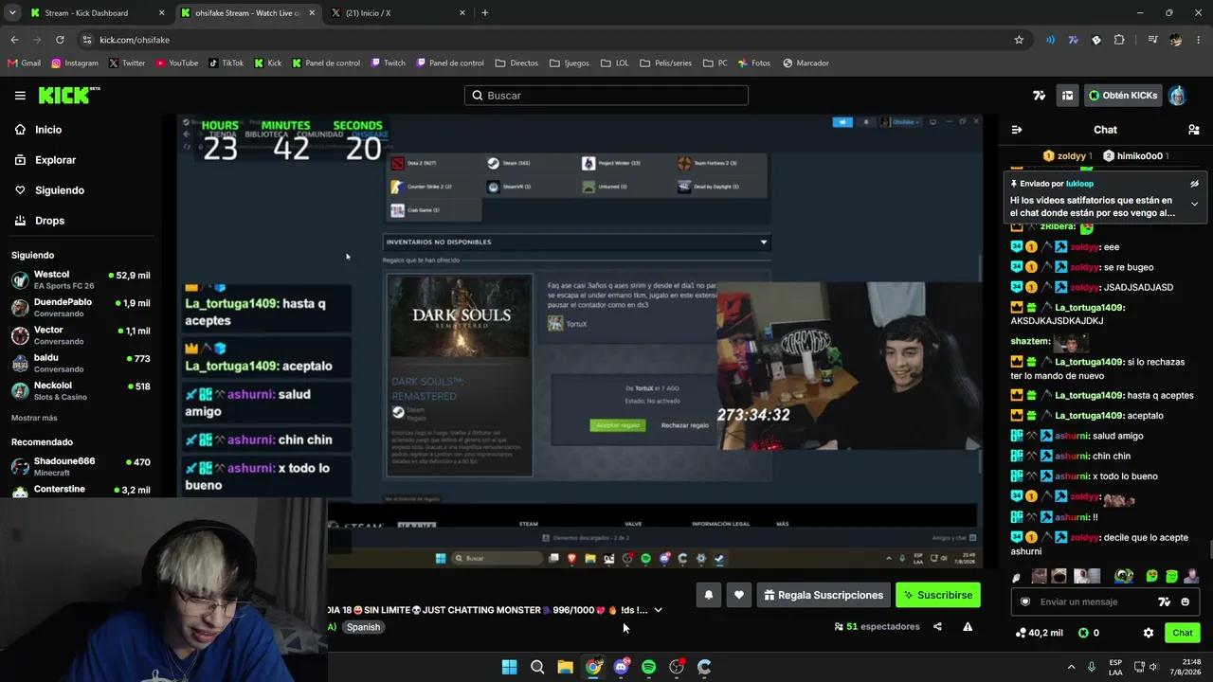Viewport: 1213px width, 682px height.
Task: Click the Regala Suscripciones button
Action: coord(824,595)
